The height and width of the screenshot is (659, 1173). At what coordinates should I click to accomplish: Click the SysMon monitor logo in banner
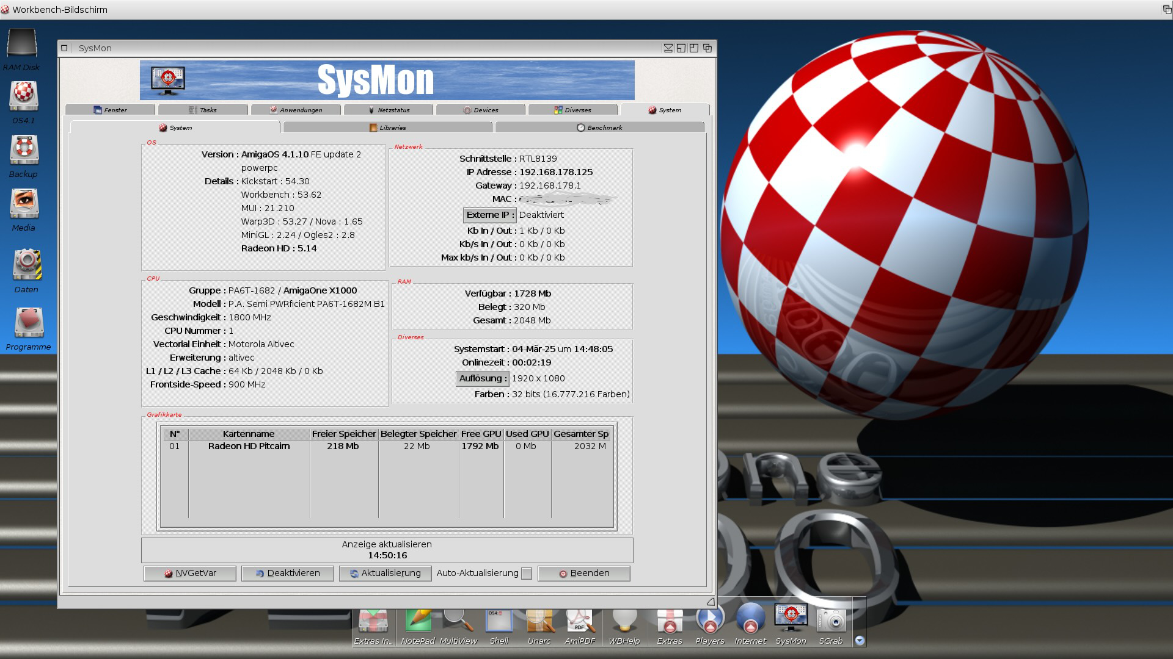pyautogui.click(x=168, y=80)
